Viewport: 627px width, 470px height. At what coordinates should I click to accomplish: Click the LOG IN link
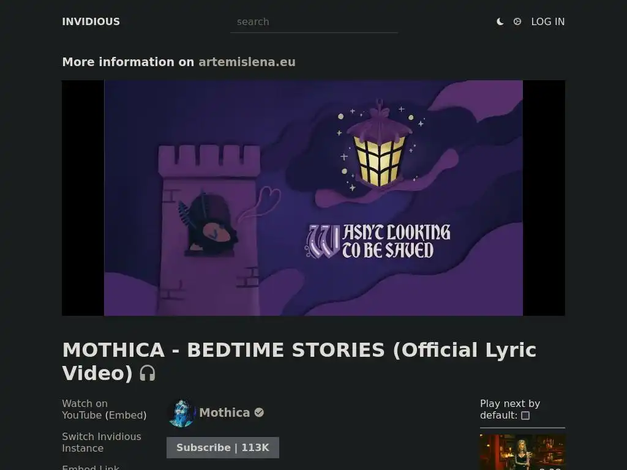[548, 21]
